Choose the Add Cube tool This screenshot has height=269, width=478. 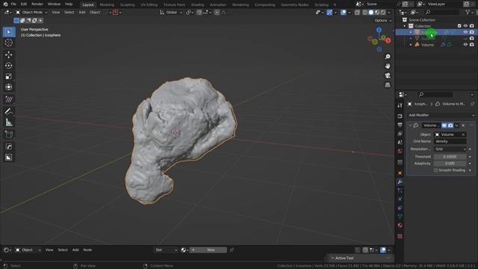(9, 134)
